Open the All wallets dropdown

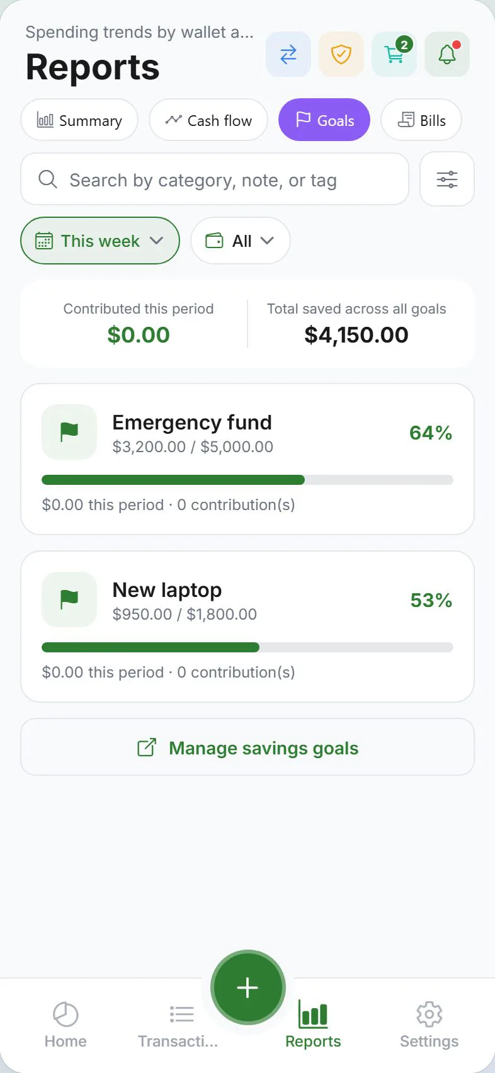(241, 241)
